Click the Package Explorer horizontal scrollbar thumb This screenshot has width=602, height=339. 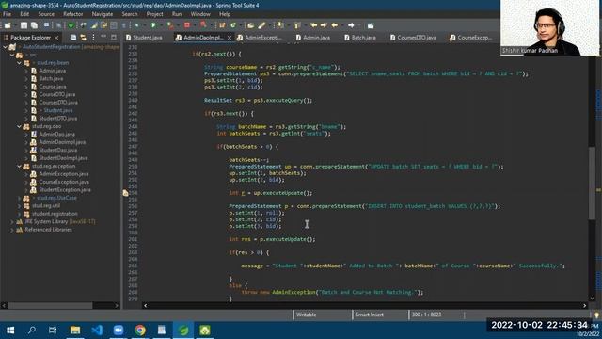[50, 305]
